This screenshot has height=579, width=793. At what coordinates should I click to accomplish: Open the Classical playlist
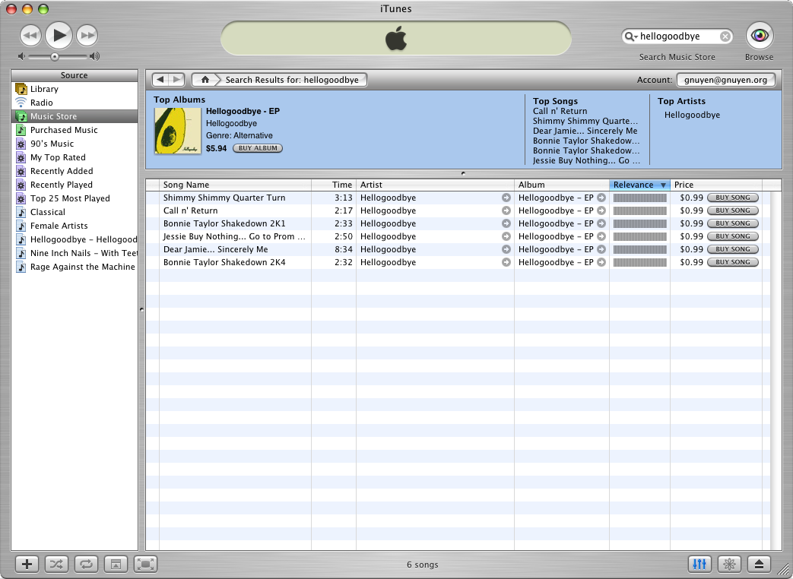[75, 212]
